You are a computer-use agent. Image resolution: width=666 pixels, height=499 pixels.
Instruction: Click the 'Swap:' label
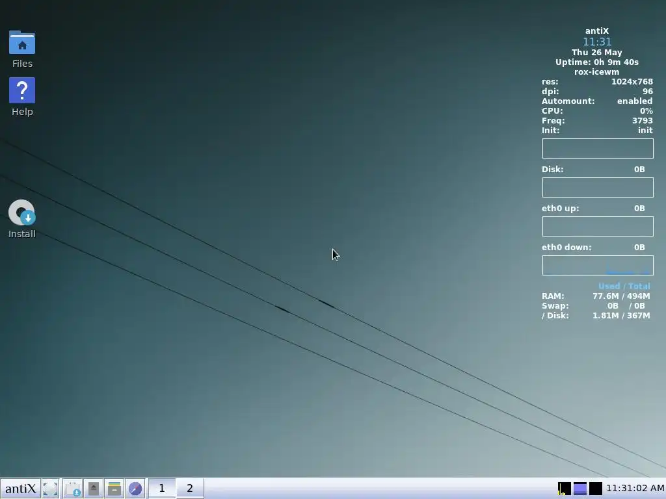coord(555,305)
